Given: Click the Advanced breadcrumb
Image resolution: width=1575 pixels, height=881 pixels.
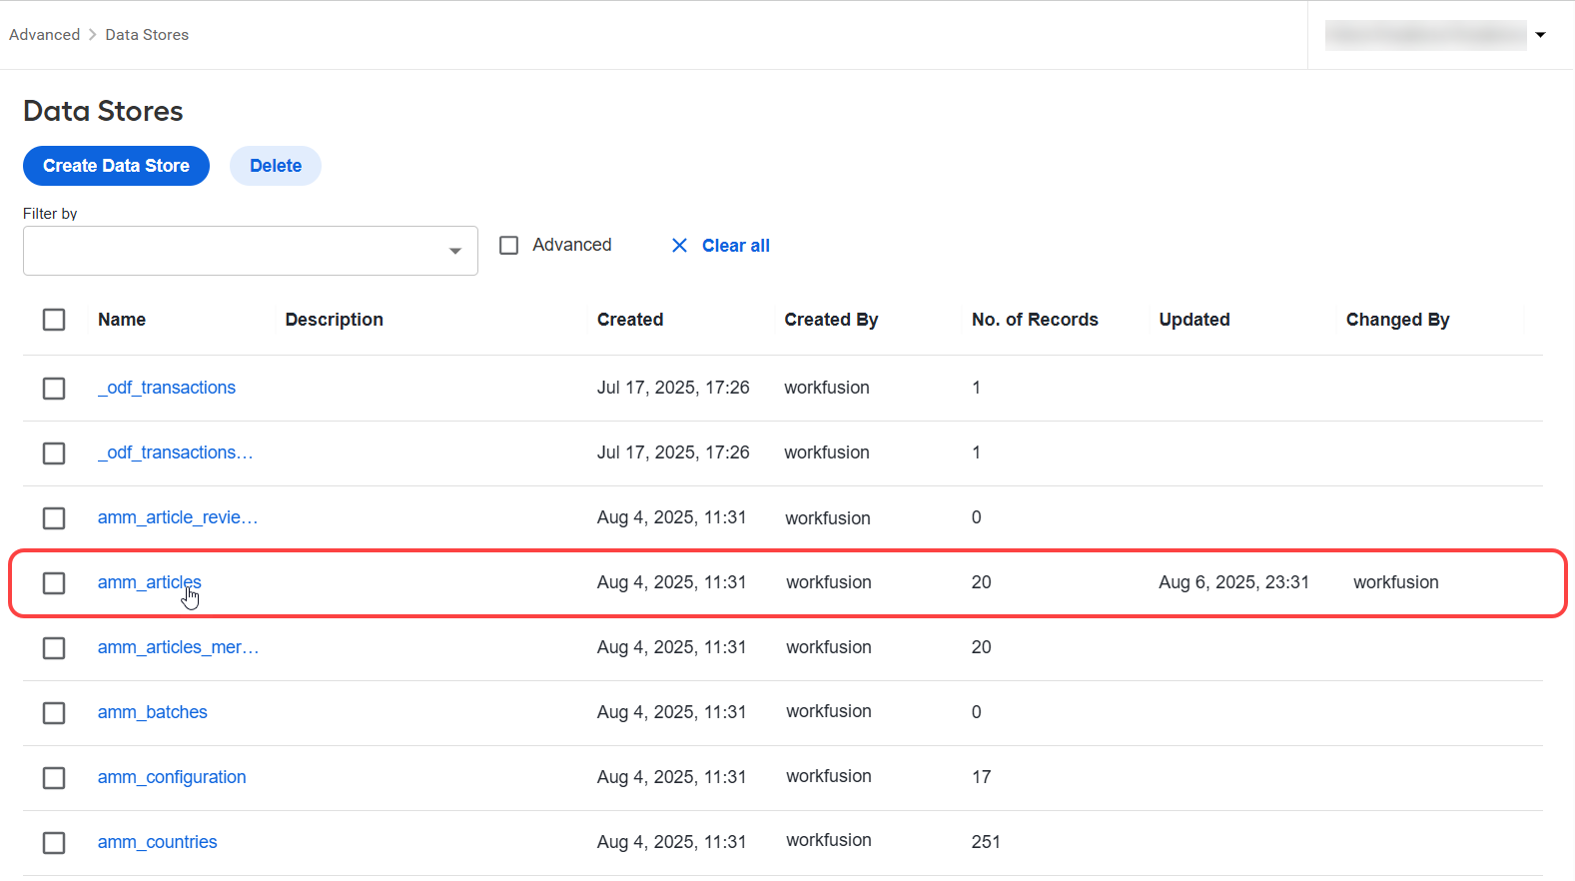Looking at the screenshot, I should (x=45, y=35).
